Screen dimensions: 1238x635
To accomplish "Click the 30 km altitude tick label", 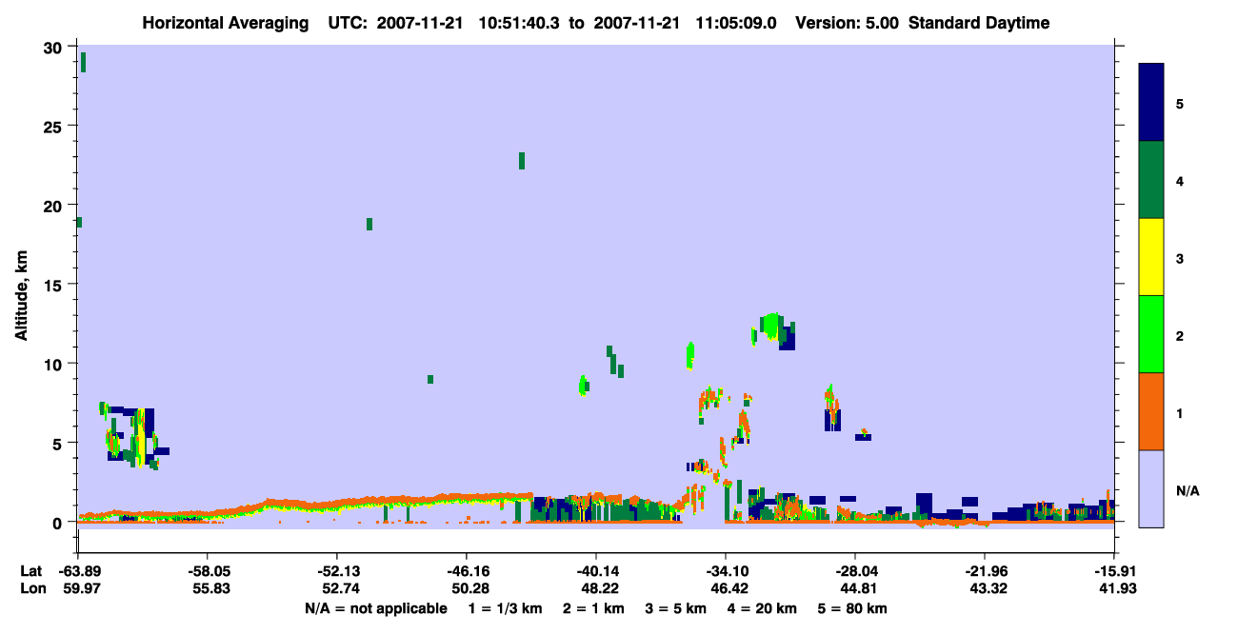I will pos(53,47).
